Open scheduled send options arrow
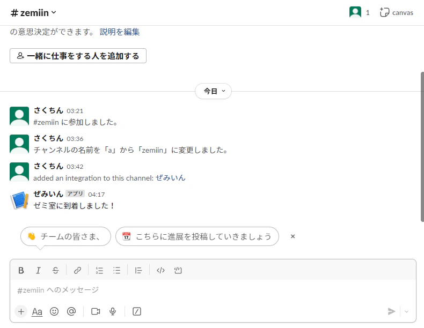Screen dimensions: 424x328 [406, 311]
